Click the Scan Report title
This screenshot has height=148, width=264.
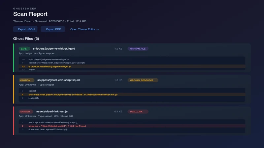coord(30,14)
